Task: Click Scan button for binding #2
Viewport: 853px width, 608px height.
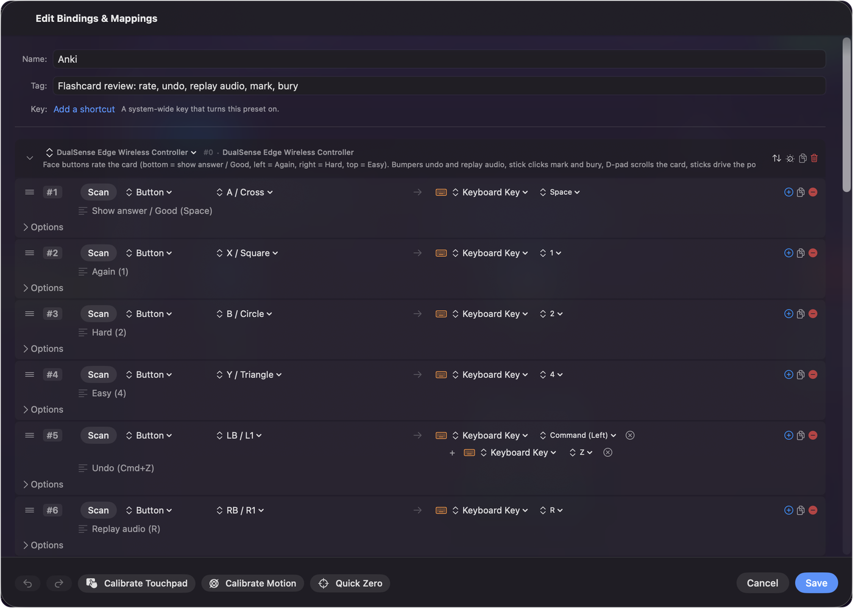Action: tap(98, 253)
